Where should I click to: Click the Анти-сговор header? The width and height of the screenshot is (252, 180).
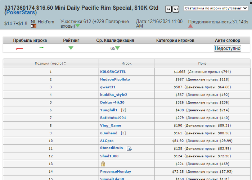(x=228, y=41)
